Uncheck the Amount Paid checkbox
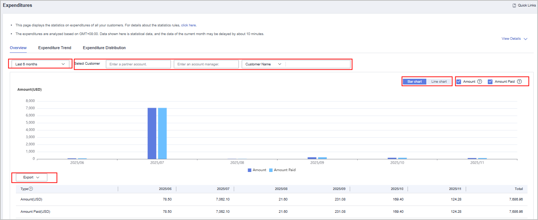 pos(490,82)
